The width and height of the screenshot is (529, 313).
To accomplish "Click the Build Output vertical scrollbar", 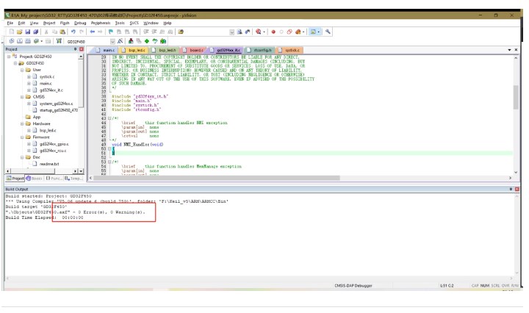I will 516,235.
